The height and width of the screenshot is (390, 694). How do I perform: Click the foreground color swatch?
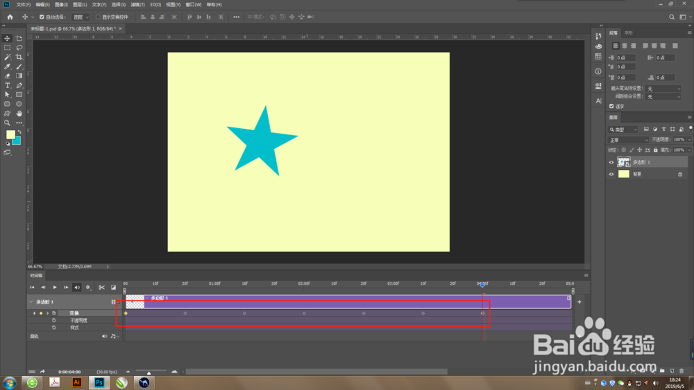pyautogui.click(x=10, y=134)
